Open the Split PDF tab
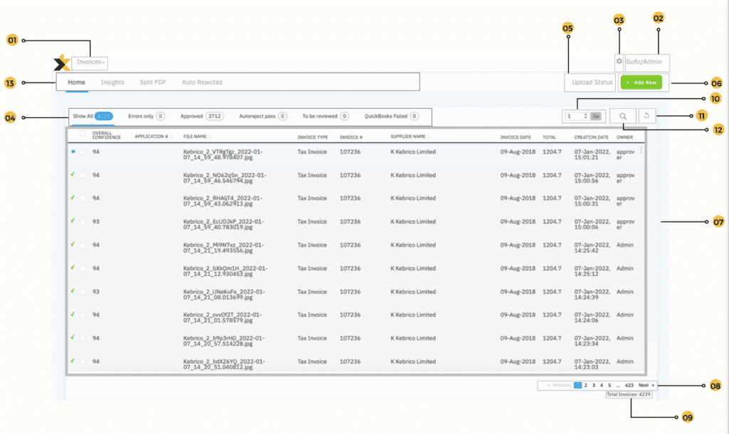Image resolution: width=729 pixels, height=434 pixels. [153, 83]
